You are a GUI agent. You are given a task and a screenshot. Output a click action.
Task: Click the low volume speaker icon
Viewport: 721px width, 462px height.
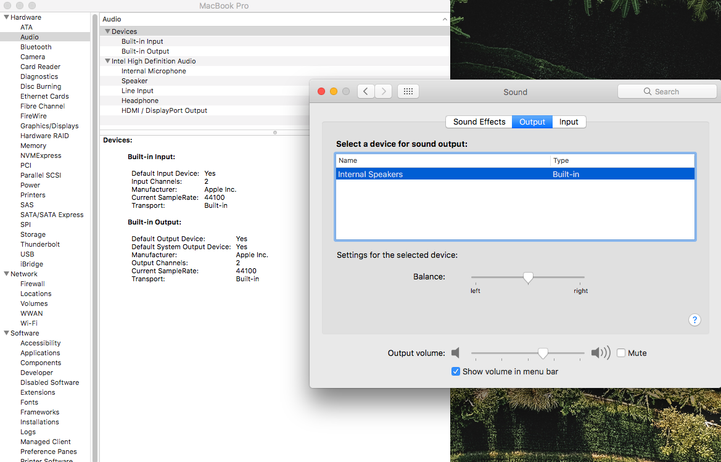[456, 353]
